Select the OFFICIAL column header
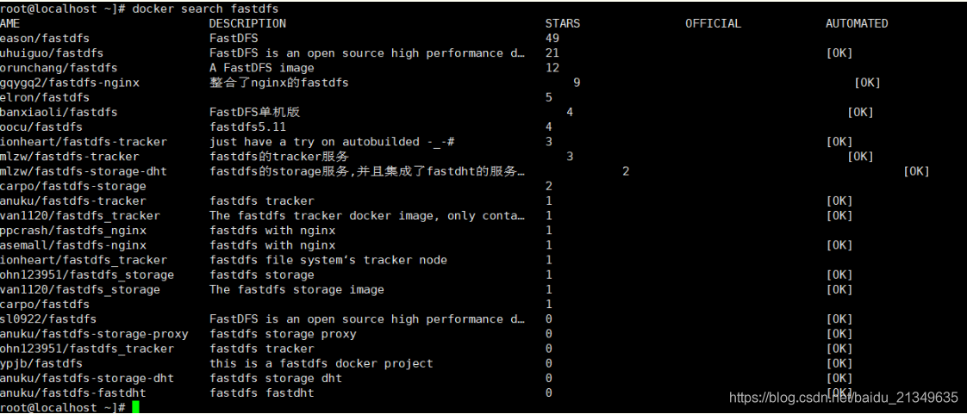 (x=713, y=23)
